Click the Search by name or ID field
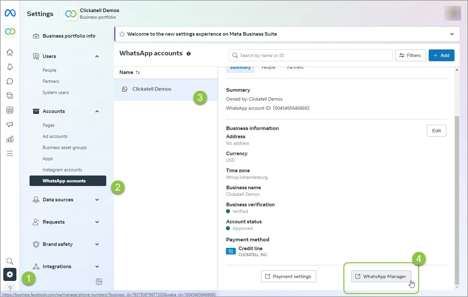 311,55
